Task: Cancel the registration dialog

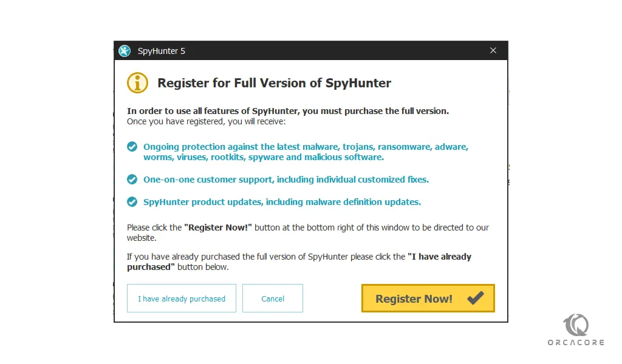Action: [273, 298]
